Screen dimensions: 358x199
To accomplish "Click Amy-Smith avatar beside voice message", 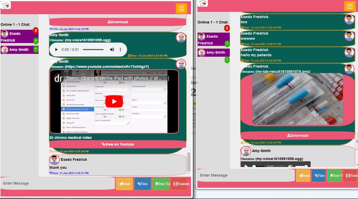I will point(181,38).
